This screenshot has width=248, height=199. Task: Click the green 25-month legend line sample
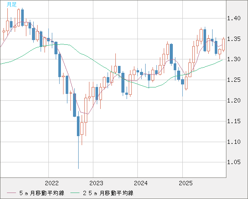point(75,193)
